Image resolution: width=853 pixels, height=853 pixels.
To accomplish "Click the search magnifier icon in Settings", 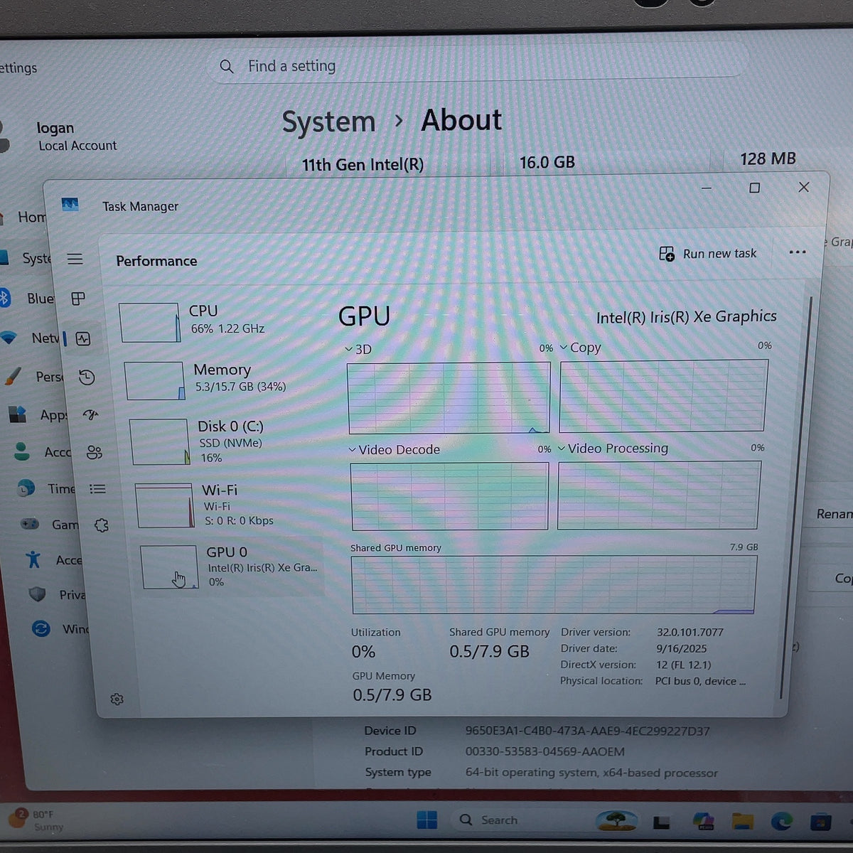I will [227, 66].
